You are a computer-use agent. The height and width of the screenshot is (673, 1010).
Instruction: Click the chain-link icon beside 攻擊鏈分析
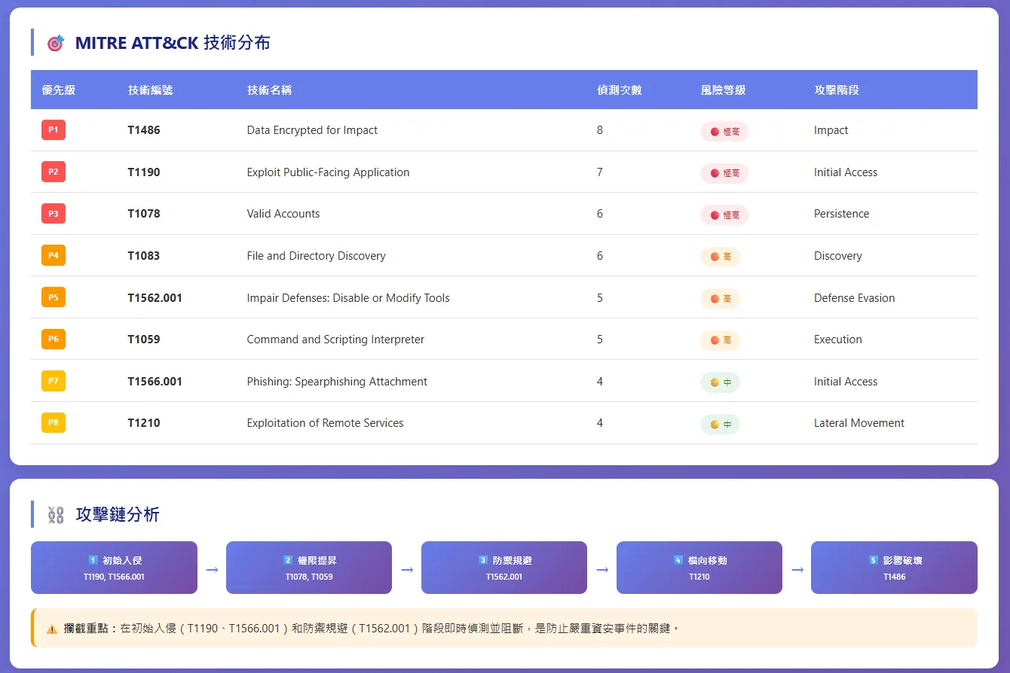(x=56, y=515)
